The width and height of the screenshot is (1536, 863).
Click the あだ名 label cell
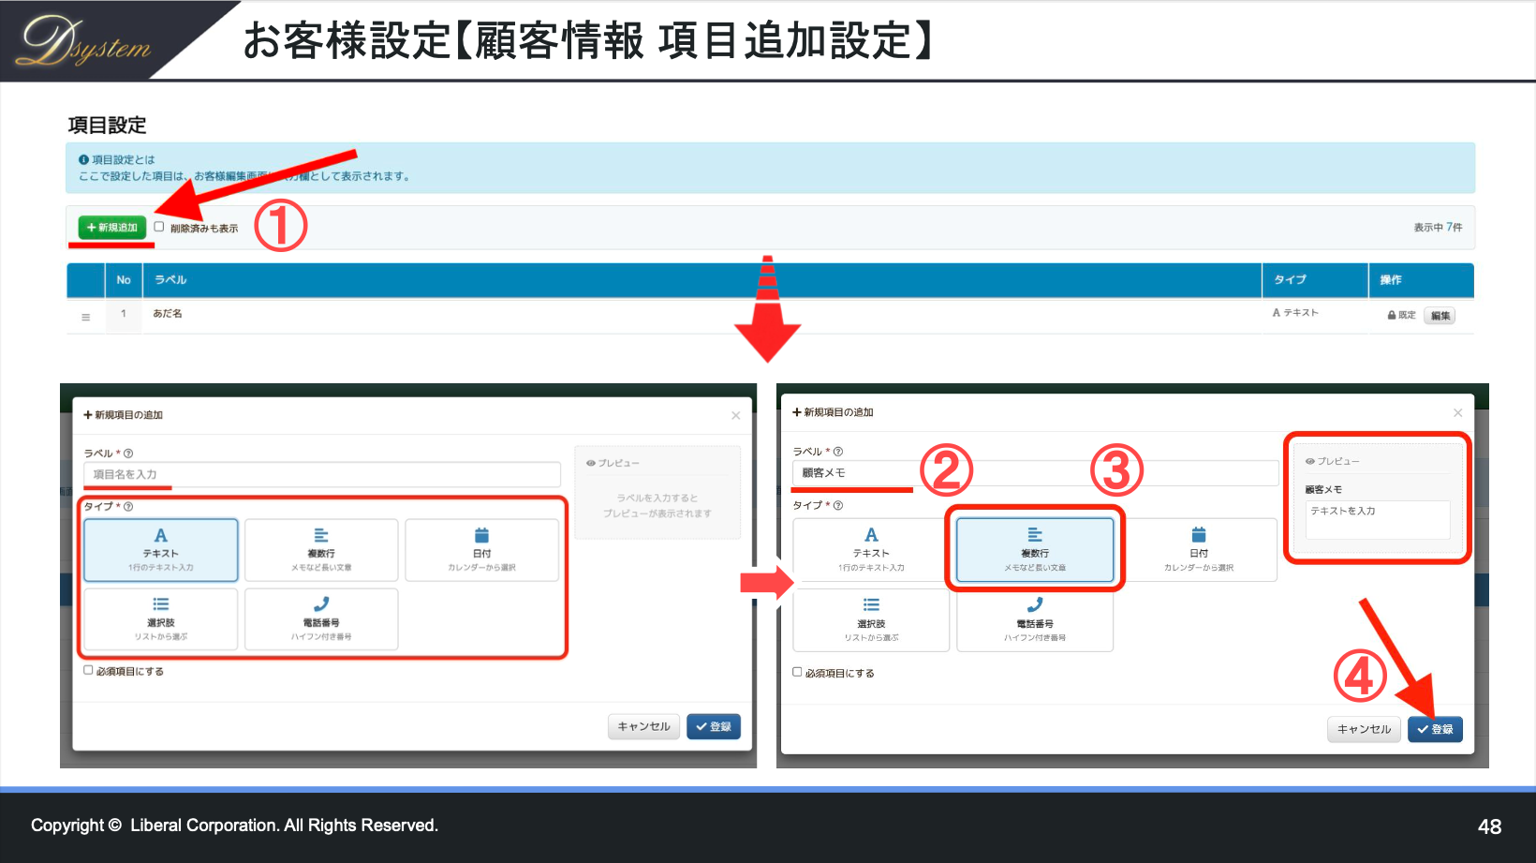coord(168,314)
